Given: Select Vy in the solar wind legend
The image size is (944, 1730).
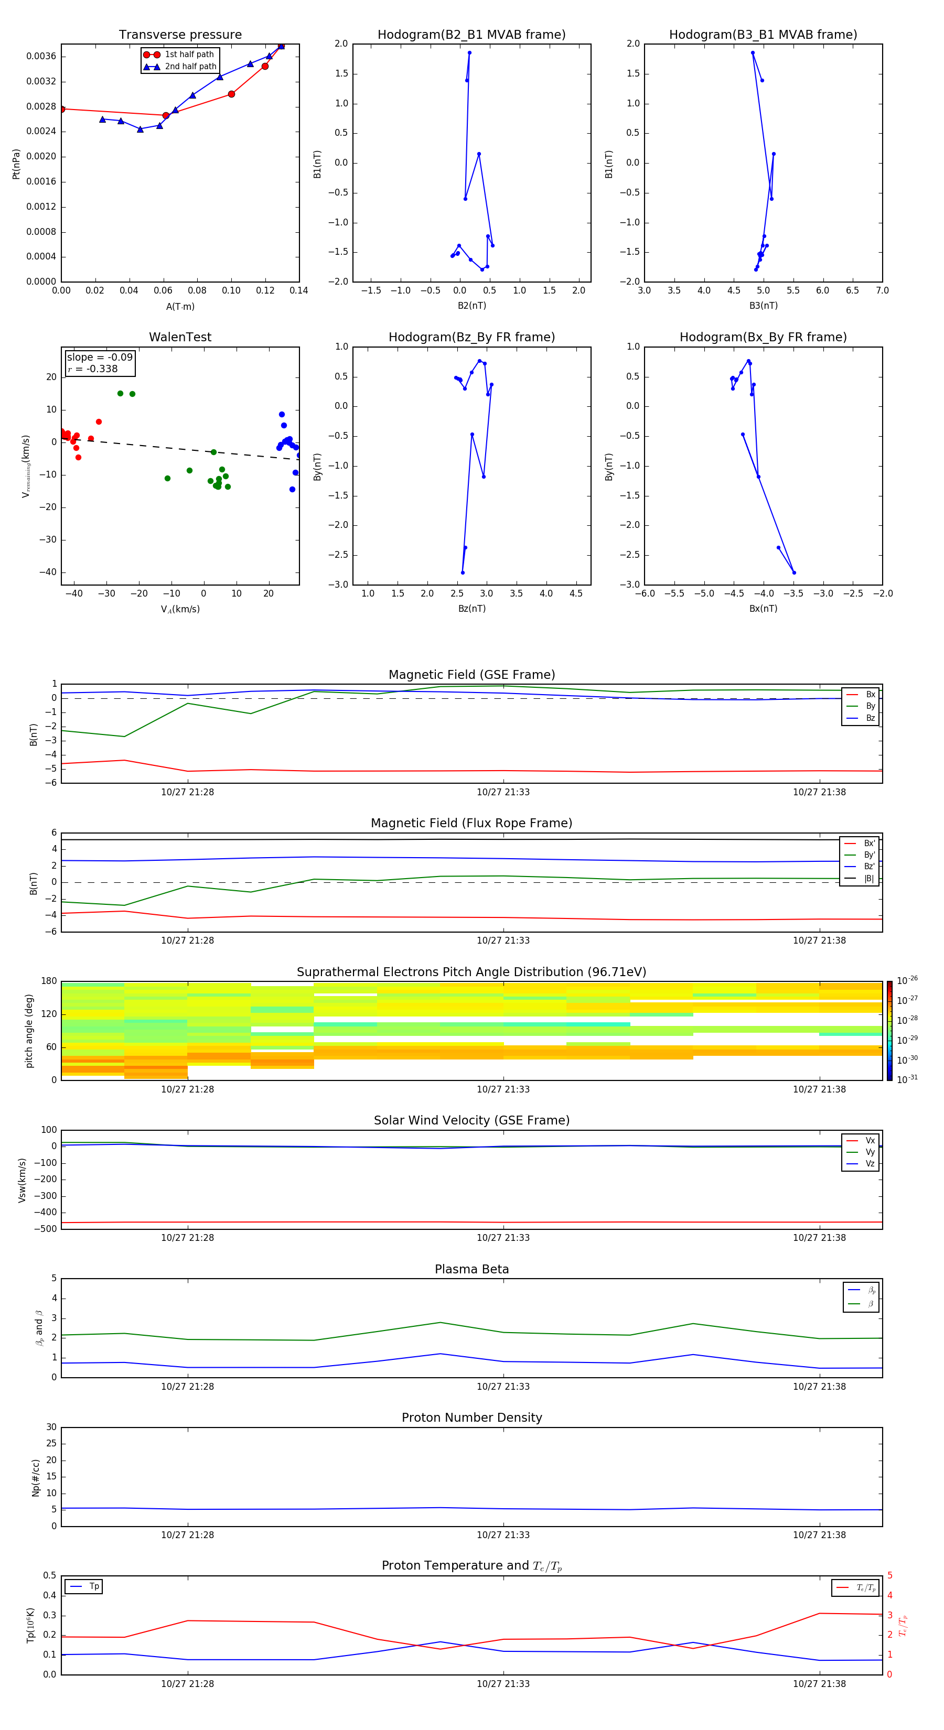Looking at the screenshot, I should (x=861, y=1152).
